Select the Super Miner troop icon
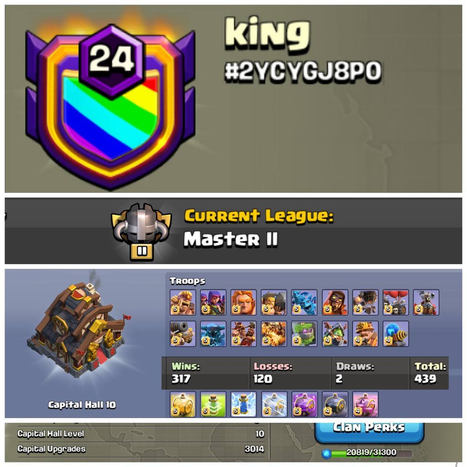Screen dimensions: 467x467 tap(365, 334)
